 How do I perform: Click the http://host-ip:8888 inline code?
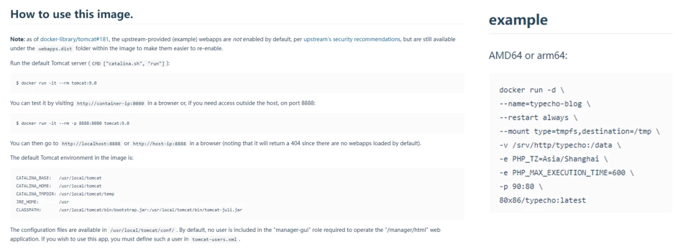[x=159, y=144]
